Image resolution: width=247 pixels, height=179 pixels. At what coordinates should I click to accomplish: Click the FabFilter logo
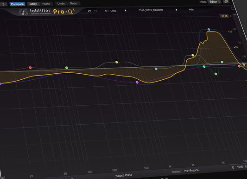tap(35, 12)
